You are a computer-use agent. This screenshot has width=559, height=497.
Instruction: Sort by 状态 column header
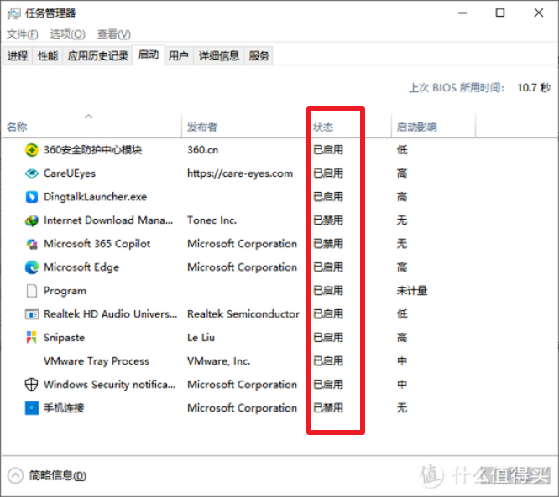(x=323, y=127)
